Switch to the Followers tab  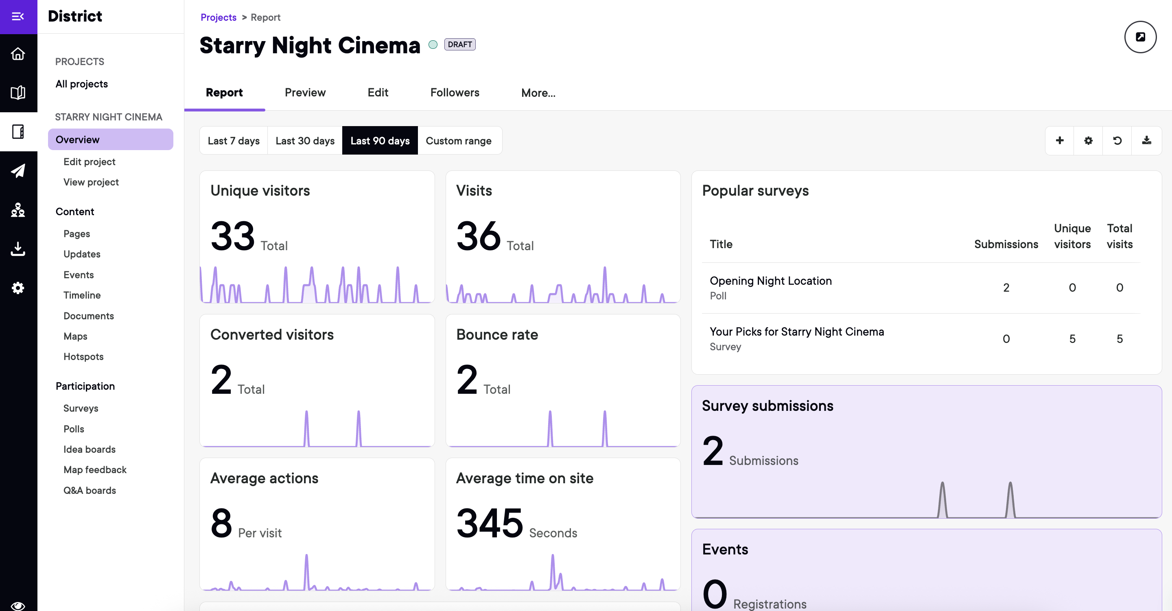[x=455, y=93]
